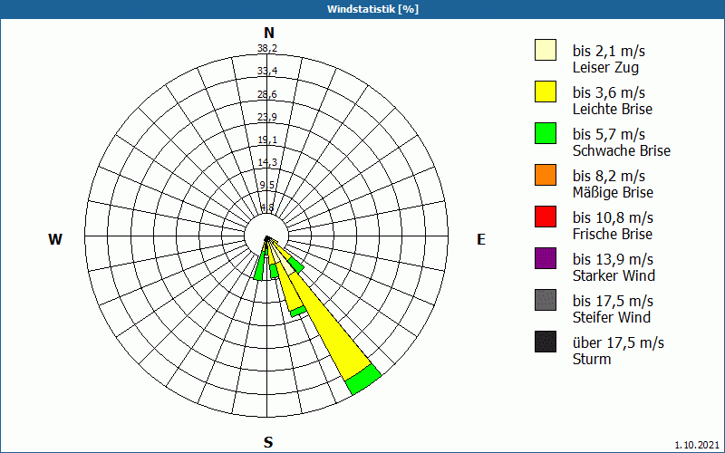The width and height of the screenshot is (725, 453).
Task: Click the W compass label
Action: (55, 239)
